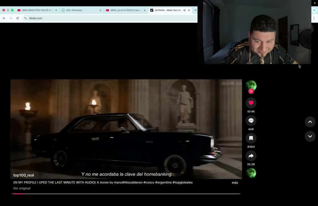
Task: Go to next video with down chevron
Action: (x=310, y=136)
